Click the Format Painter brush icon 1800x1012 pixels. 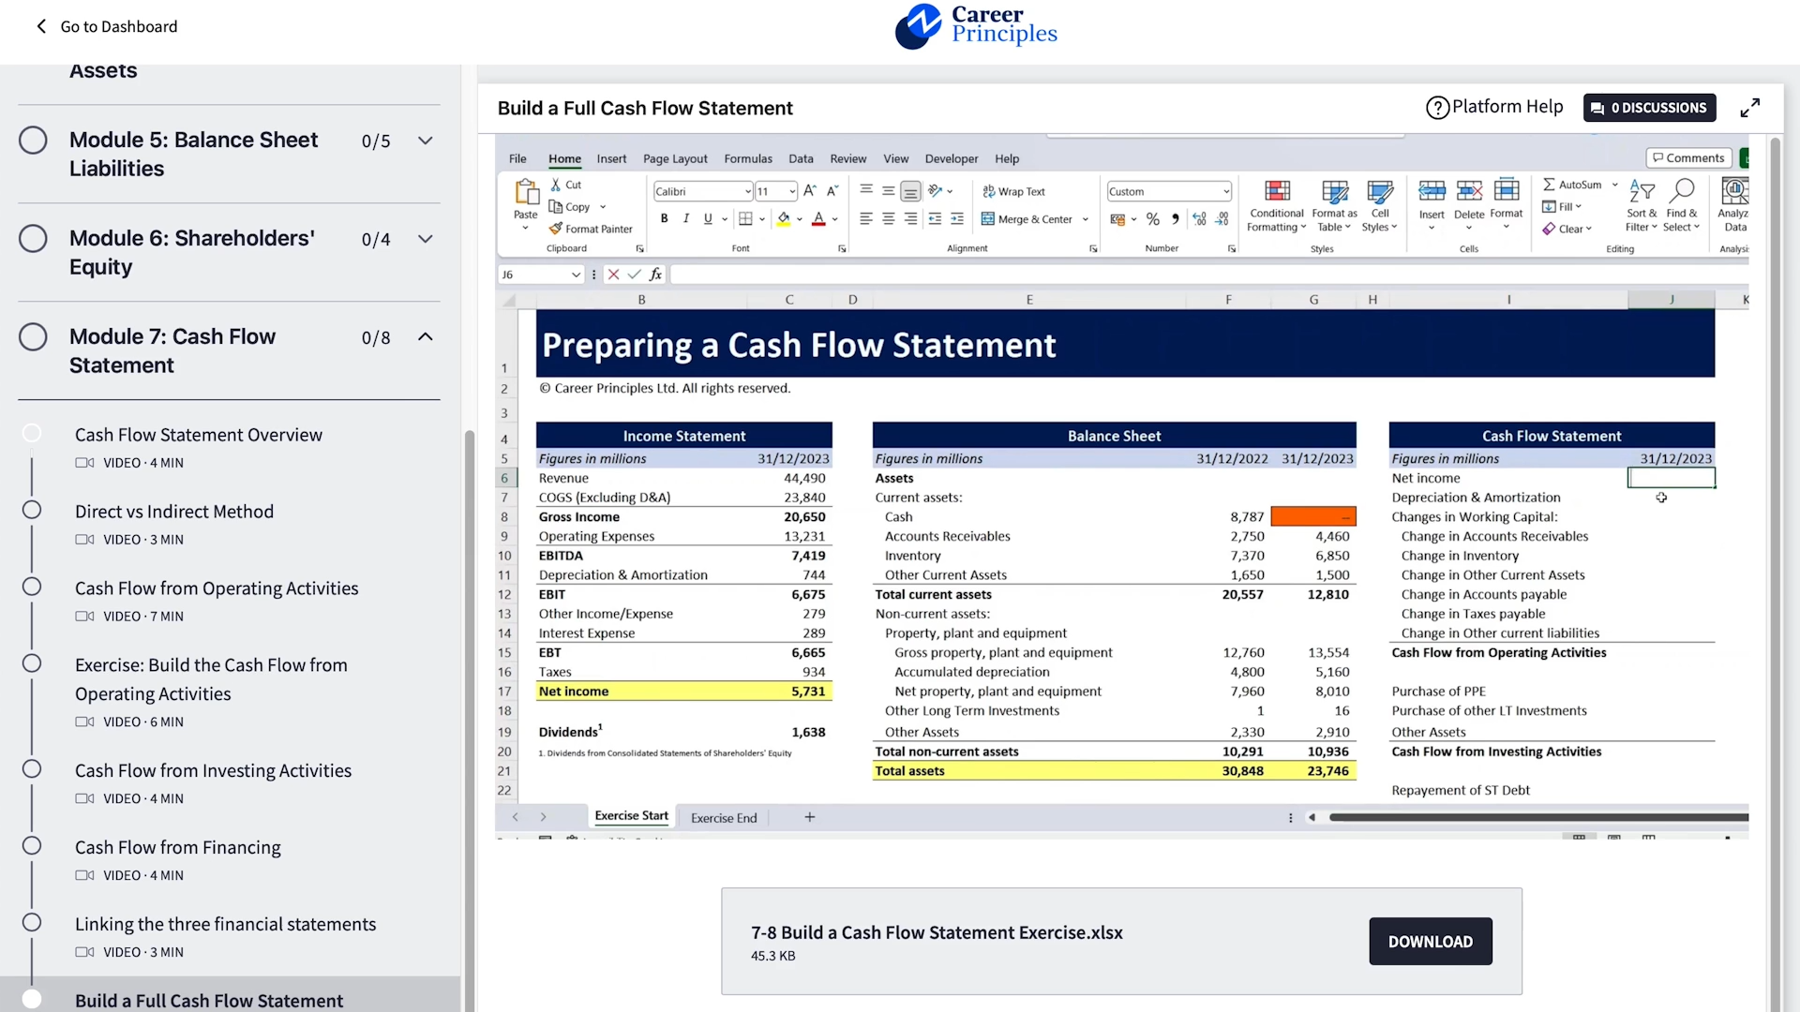(556, 229)
